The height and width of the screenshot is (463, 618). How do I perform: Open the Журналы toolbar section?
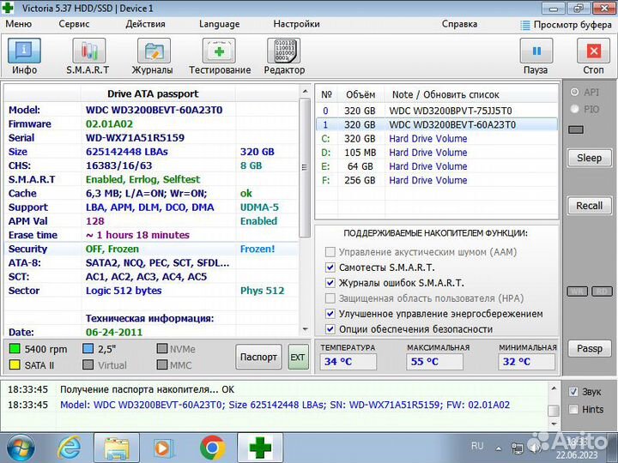tap(153, 56)
